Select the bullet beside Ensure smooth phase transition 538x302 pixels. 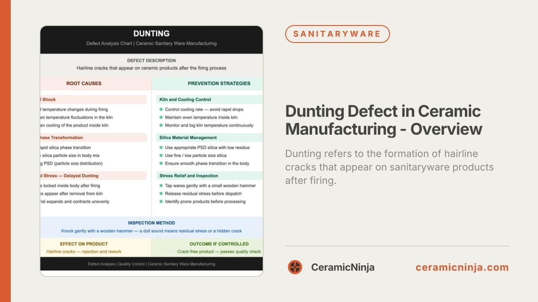click(x=161, y=164)
